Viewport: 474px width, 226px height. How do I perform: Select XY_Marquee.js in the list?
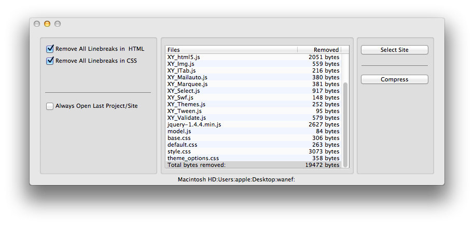(253, 84)
